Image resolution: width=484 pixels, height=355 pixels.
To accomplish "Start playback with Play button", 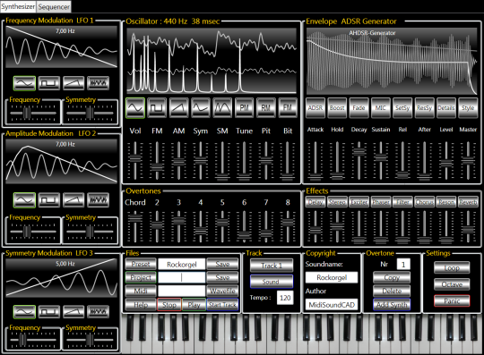I will (194, 305).
